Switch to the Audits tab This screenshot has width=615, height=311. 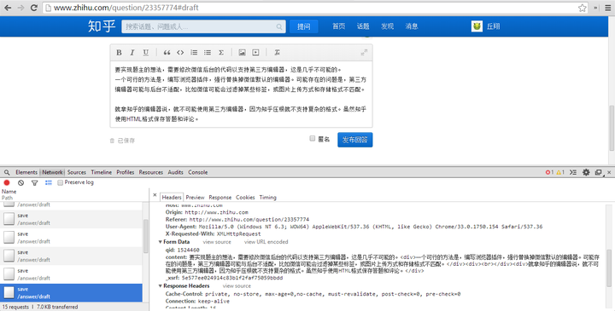click(175, 172)
